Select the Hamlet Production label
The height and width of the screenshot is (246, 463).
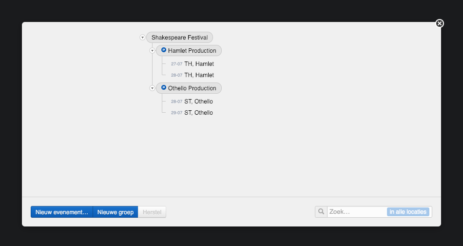(x=192, y=51)
